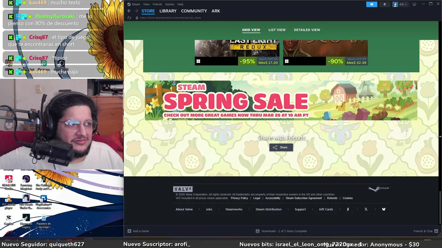This screenshot has height=248, width=442.
Task: Open Samsung Magician desktop shortcut
Action: [x=26, y=183]
